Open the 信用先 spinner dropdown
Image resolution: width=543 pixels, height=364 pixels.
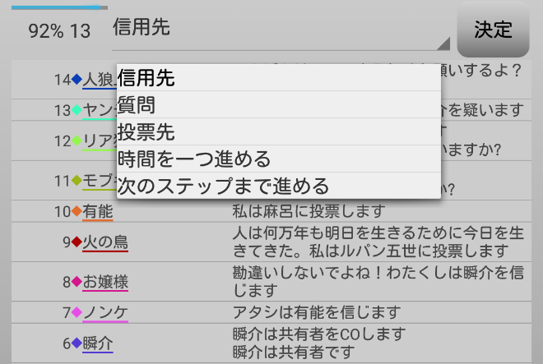(x=280, y=30)
